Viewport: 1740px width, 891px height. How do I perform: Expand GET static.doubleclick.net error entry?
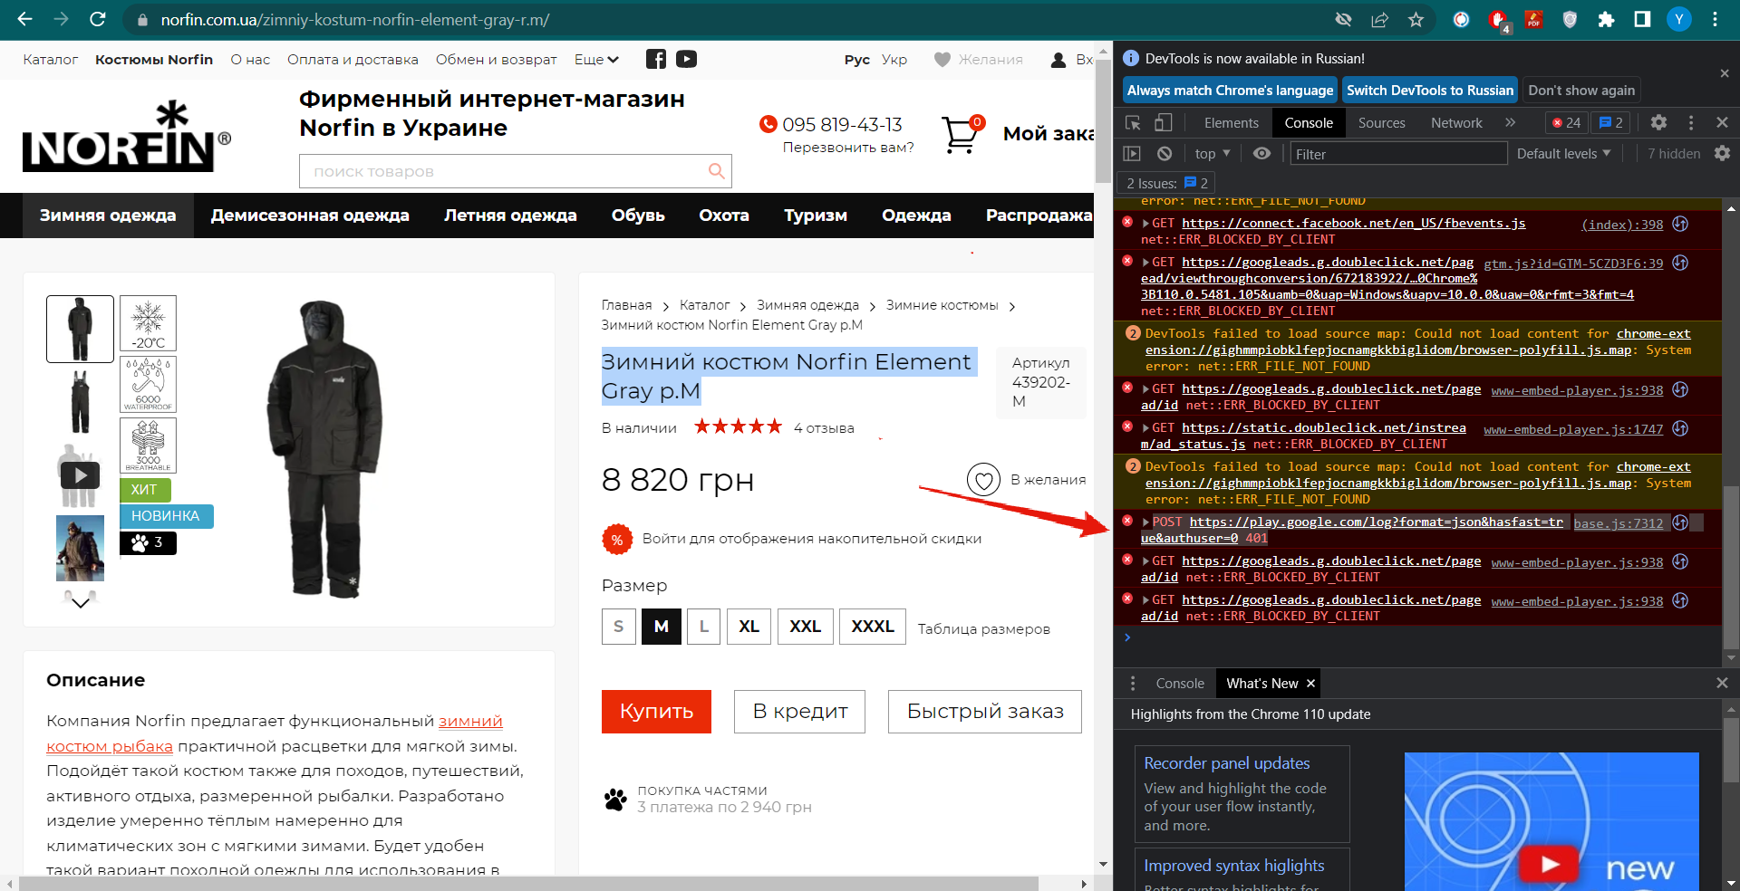(x=1145, y=428)
